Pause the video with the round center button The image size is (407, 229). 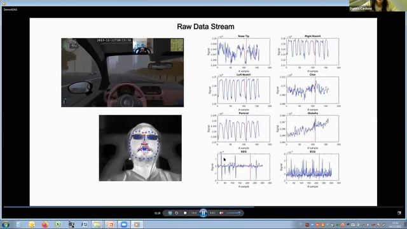[203, 213]
